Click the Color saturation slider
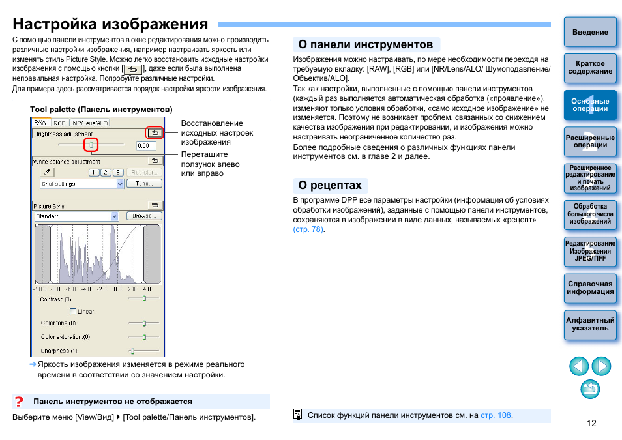Viewport: 622px width, 440px height. click(143, 337)
